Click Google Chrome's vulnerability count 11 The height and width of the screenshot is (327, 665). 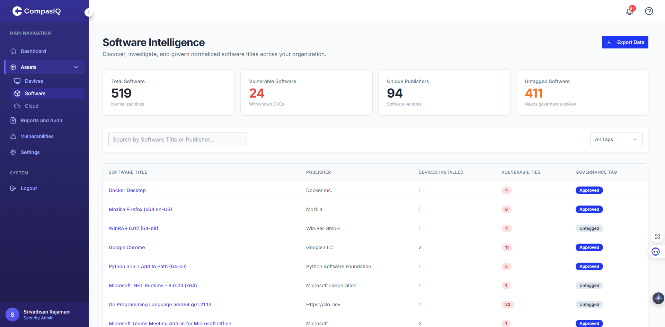point(507,247)
